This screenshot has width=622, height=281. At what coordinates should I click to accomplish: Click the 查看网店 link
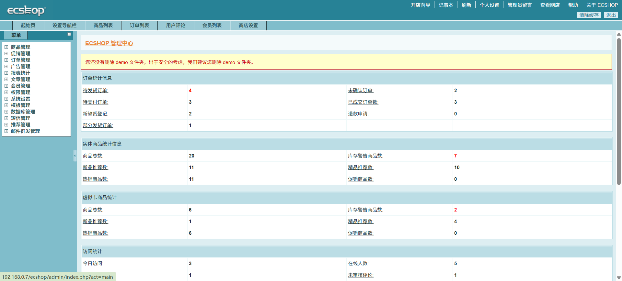click(550, 5)
